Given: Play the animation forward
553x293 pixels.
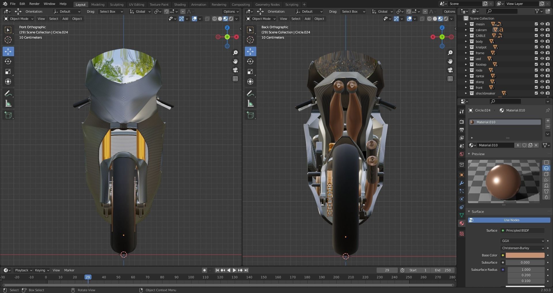Looking at the screenshot, I should [x=234, y=270].
